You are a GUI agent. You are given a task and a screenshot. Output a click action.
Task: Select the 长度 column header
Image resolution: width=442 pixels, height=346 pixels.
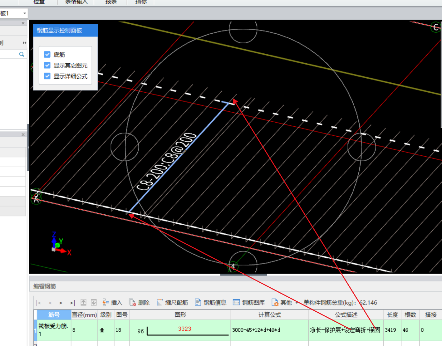click(392, 315)
